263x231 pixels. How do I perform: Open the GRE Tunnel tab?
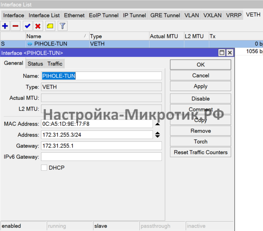(x=165, y=15)
